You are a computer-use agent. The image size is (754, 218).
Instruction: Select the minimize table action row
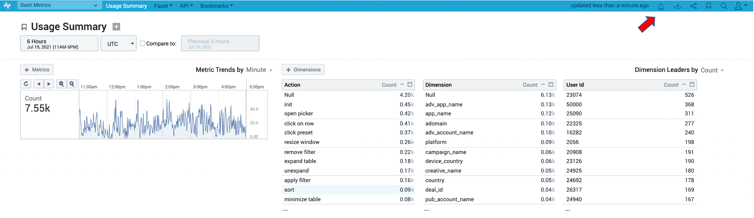pyautogui.click(x=348, y=200)
